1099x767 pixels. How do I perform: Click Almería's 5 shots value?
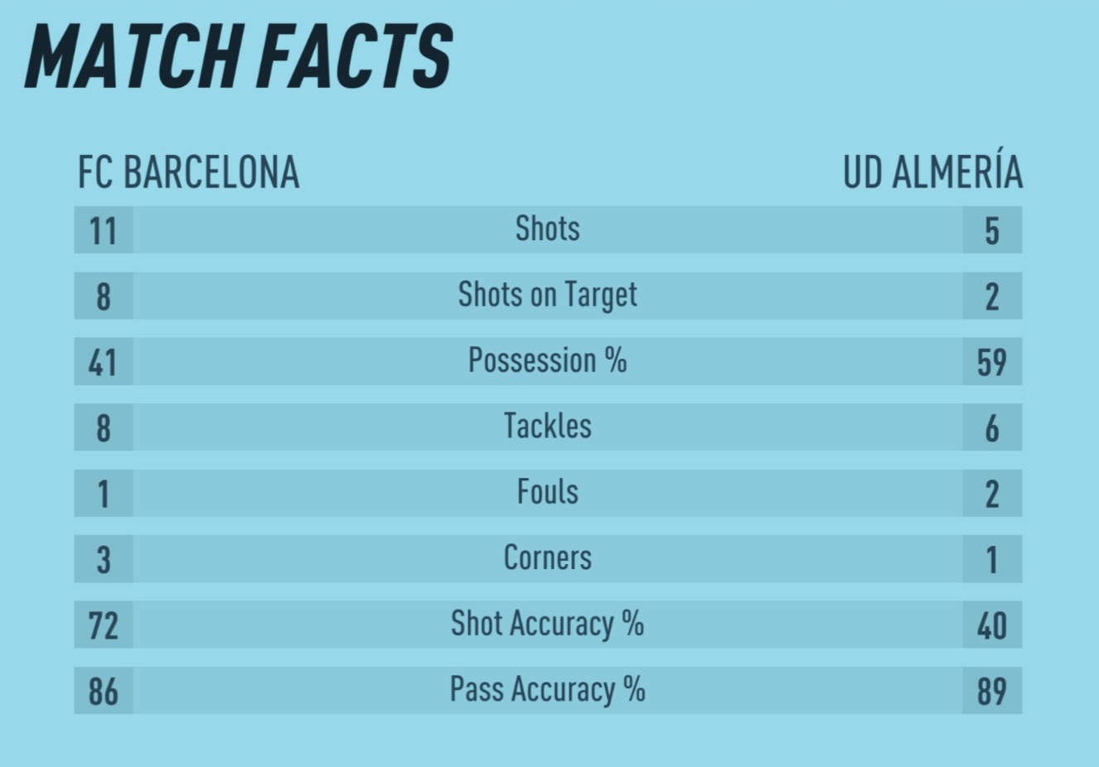click(x=992, y=231)
